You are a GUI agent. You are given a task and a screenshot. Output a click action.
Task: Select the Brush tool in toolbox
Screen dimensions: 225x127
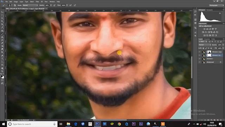[x=2, y=34]
